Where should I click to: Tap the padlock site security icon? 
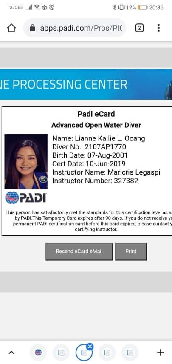[x=32, y=28]
